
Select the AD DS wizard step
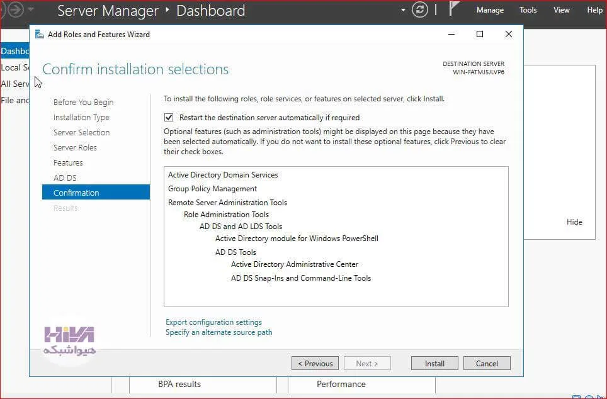click(65, 177)
